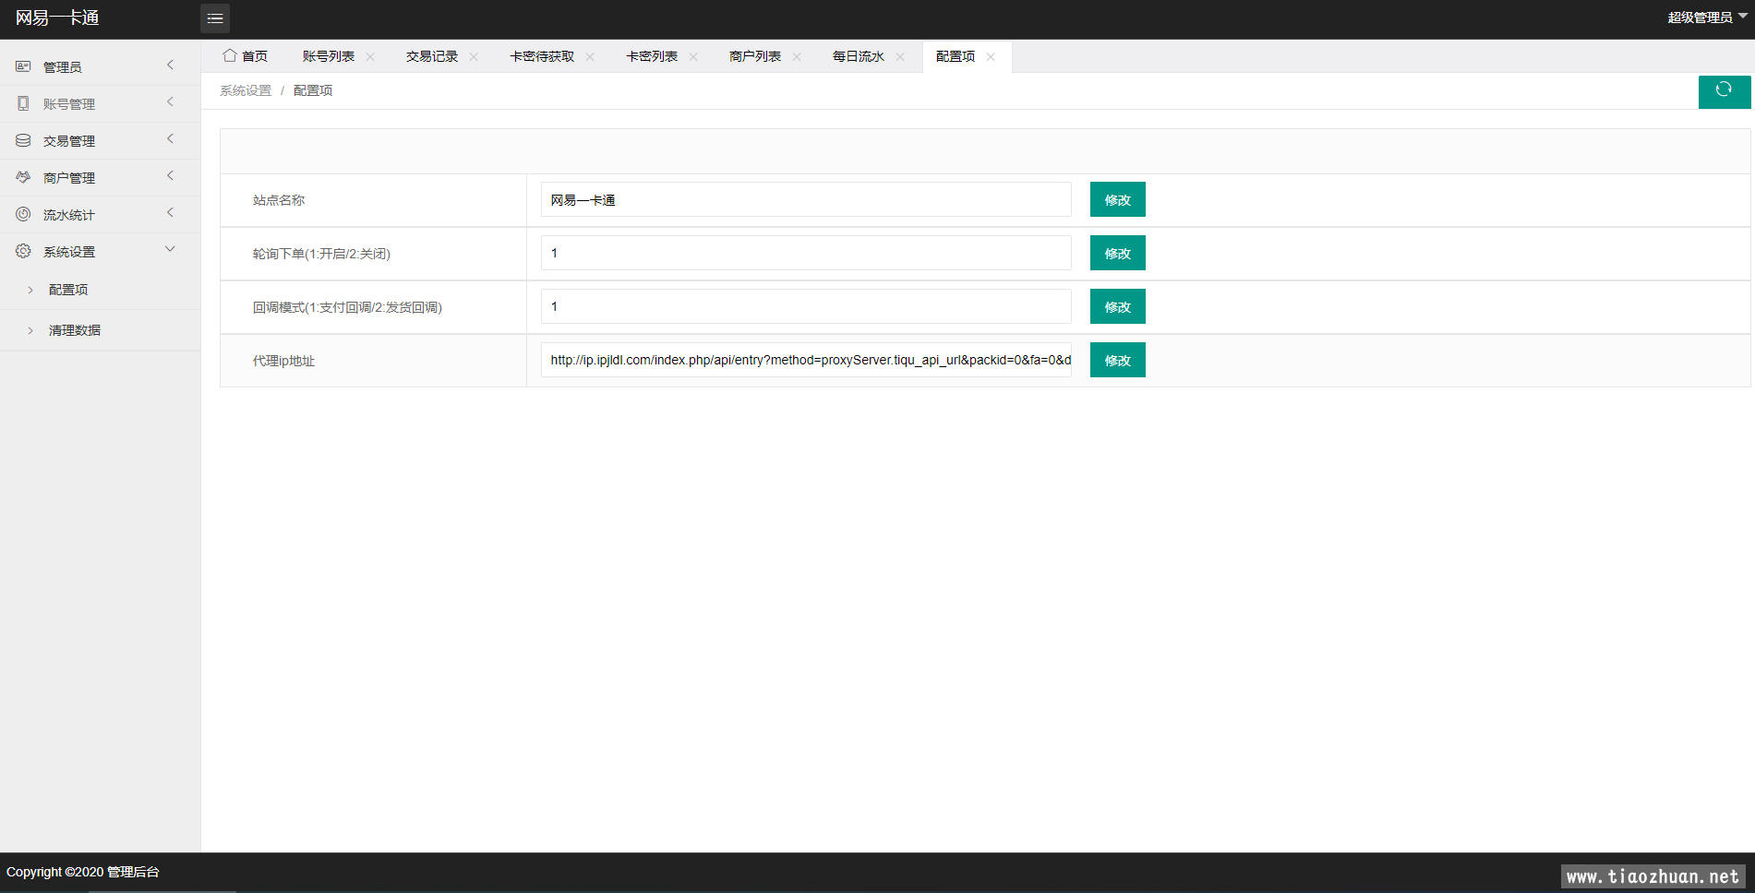The image size is (1755, 893).
Task: Expand the 交易管理 menu chevron
Action: coord(170,138)
